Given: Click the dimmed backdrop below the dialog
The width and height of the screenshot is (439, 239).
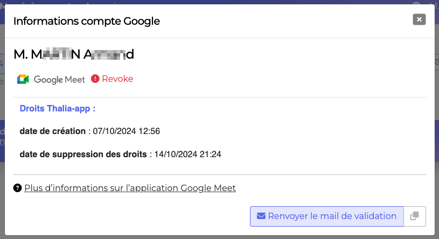Looking at the screenshot, I should point(220,237).
